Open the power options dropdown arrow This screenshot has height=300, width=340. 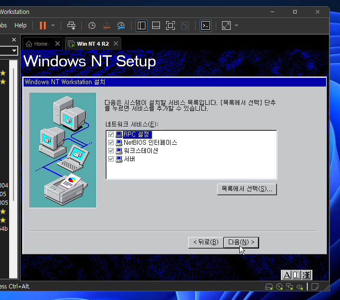(x=53, y=25)
